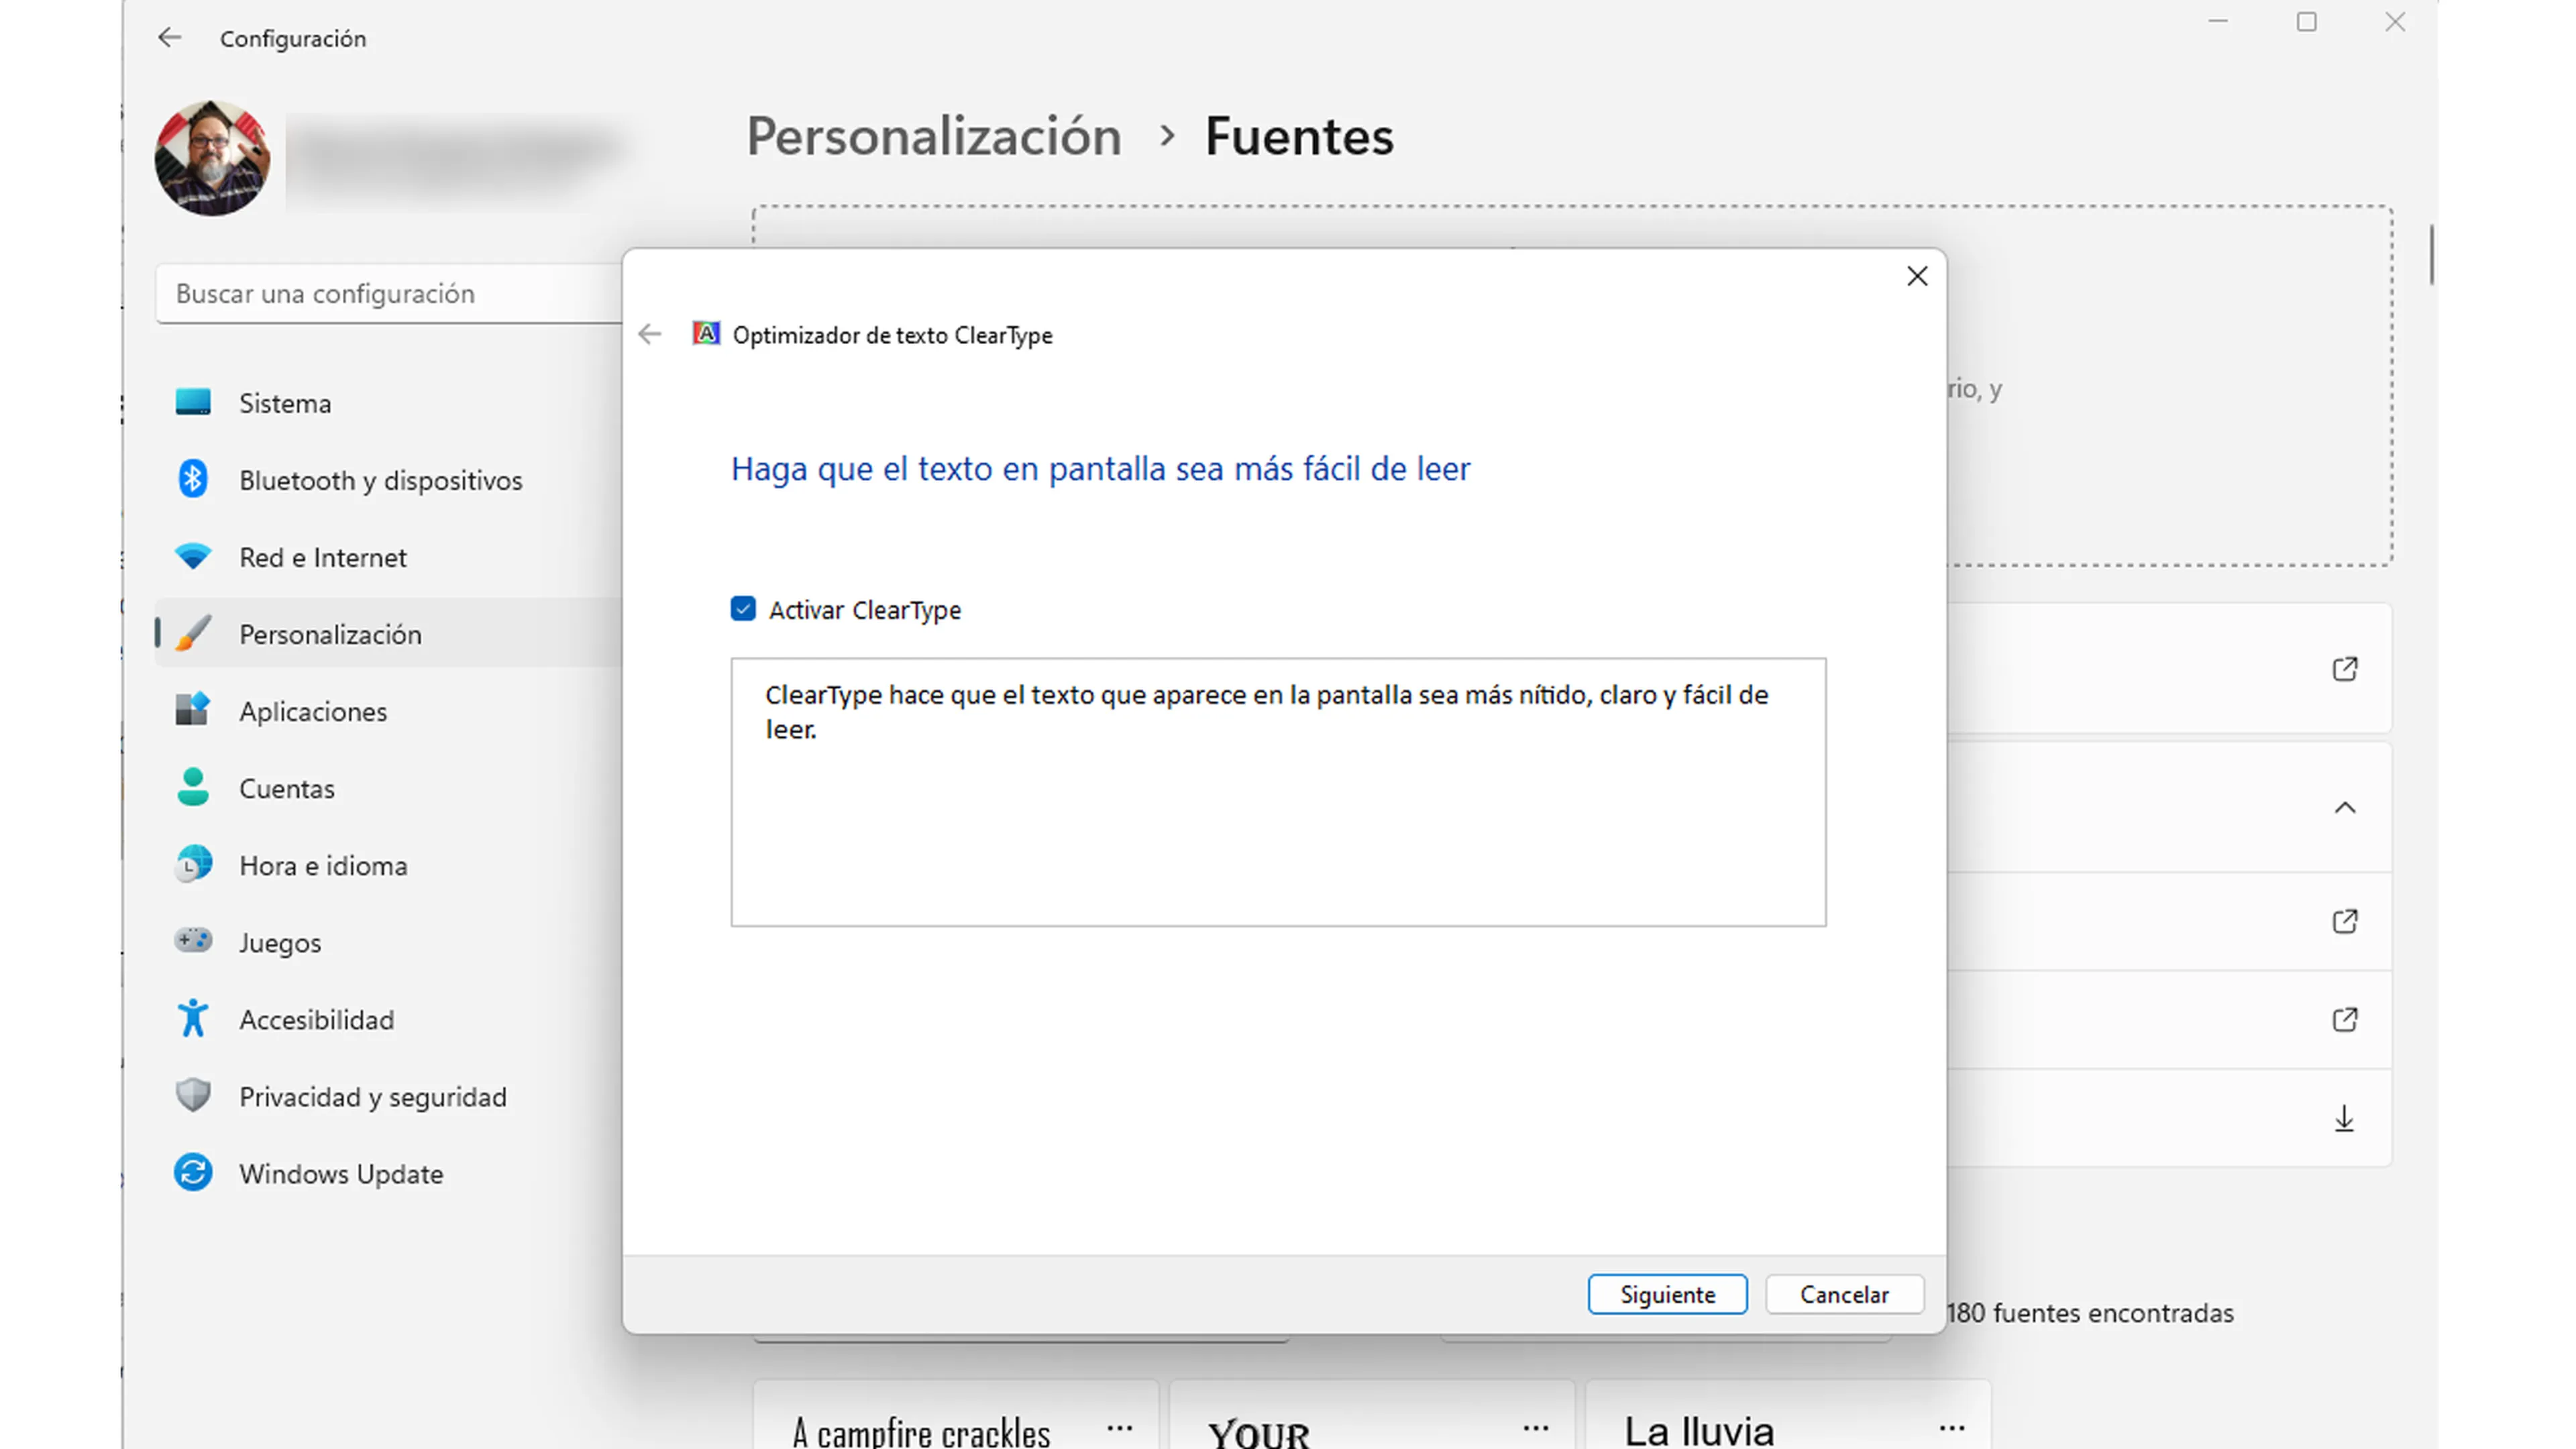Click Personalización breadcrumb link
This screenshot has height=1449, width=2576.
pyautogui.click(x=934, y=136)
